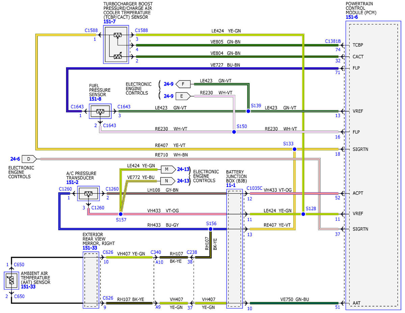This screenshot has height=313, width=405.
Task: Select the Ambient Air Temperature sensor symbol
Action: 11,280
